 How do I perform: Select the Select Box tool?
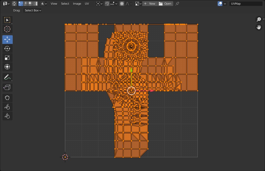[7, 20]
